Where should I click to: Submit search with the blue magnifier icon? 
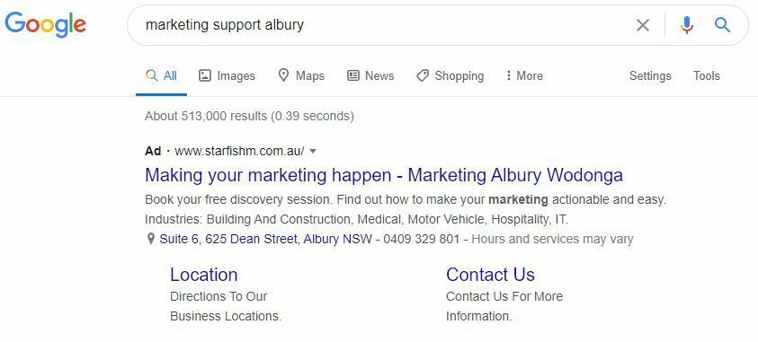(722, 24)
